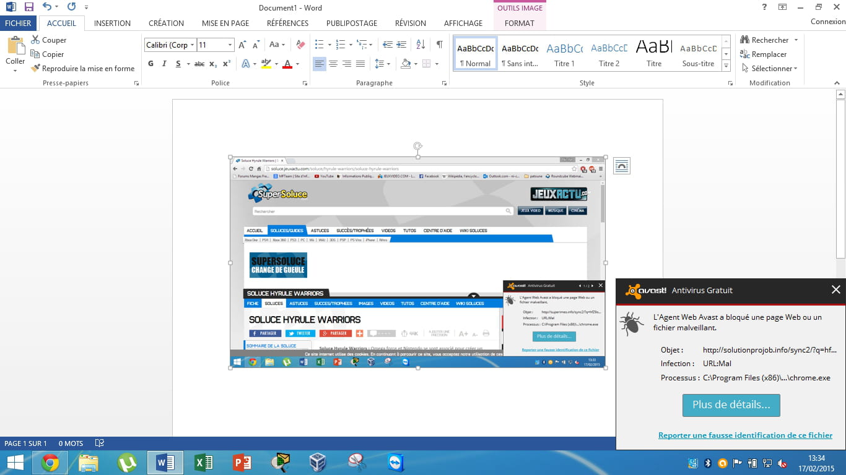The width and height of the screenshot is (846, 475).
Task: Open layout options icon beside the image
Action: point(622,166)
